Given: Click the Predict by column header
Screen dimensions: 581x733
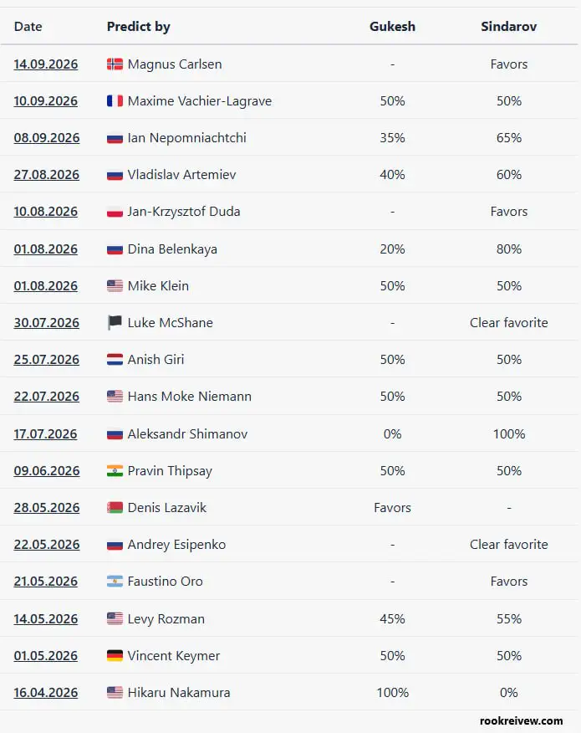Looking at the screenshot, I should coord(138,27).
